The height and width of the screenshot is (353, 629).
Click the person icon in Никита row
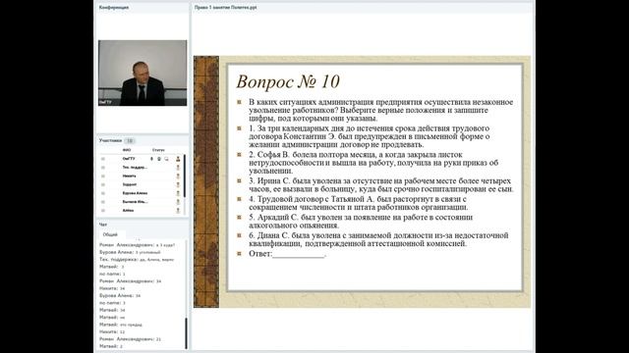pyautogui.click(x=178, y=176)
